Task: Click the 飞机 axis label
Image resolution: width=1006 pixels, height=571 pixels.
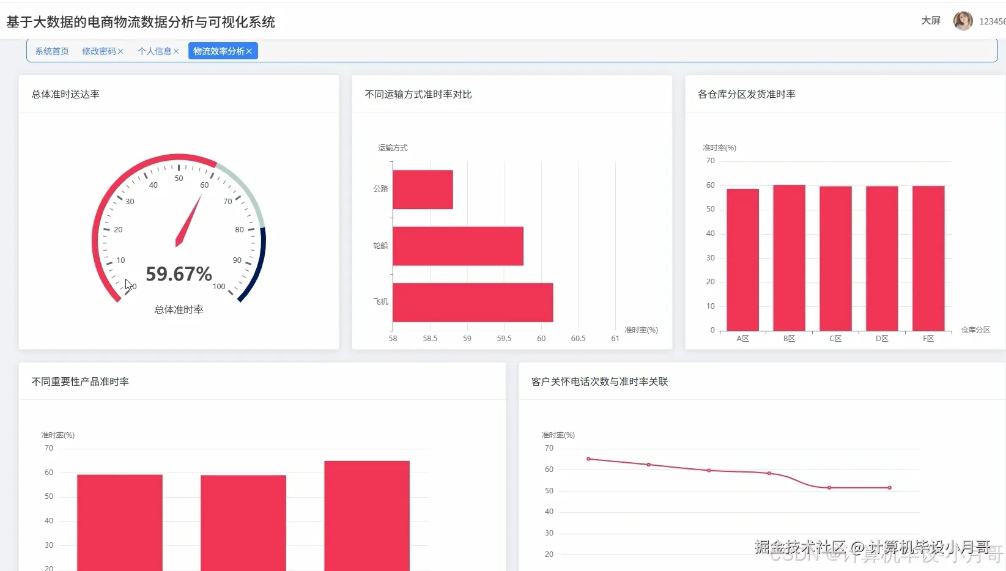Action: (380, 302)
